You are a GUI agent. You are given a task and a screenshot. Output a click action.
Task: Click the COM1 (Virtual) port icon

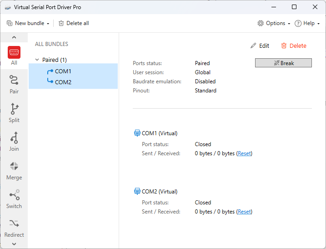pyautogui.click(x=137, y=133)
